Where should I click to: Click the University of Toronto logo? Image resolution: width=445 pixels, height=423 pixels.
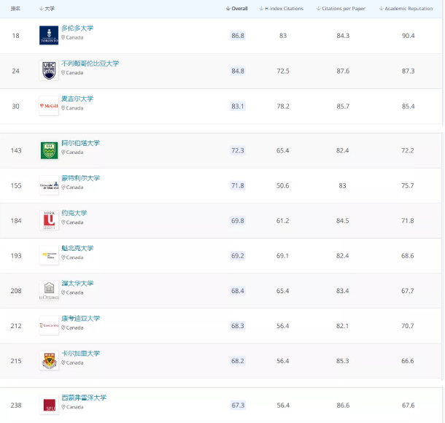49,36
